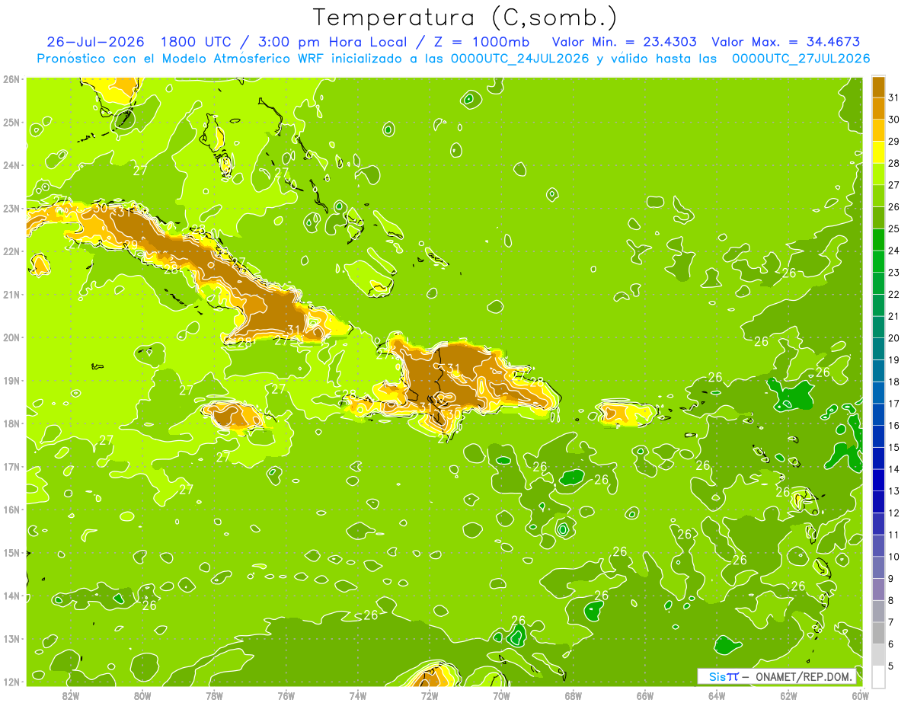Click the "64W" longitude axis label
Screen dimensions: 914x706
(717, 695)
